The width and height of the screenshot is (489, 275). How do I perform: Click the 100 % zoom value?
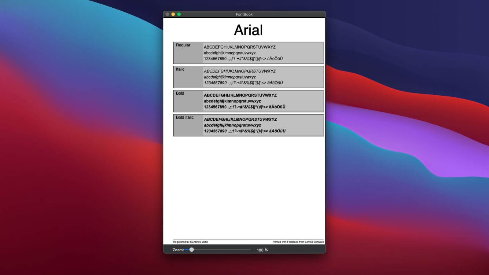[x=262, y=250]
